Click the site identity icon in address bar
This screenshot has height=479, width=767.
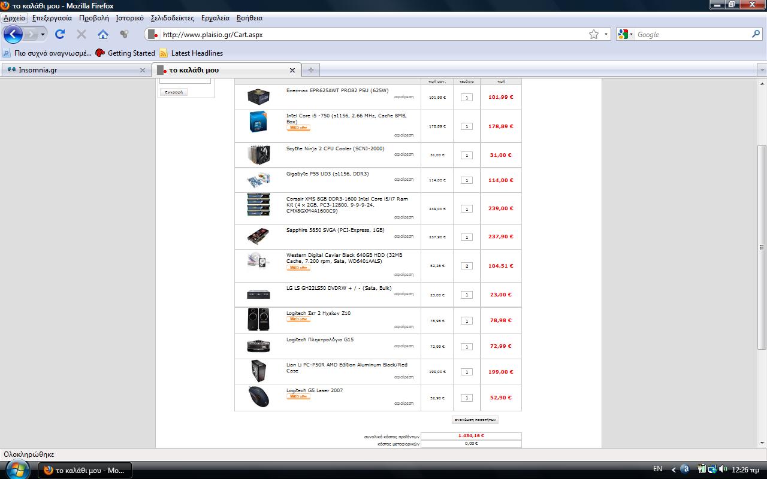[153, 35]
